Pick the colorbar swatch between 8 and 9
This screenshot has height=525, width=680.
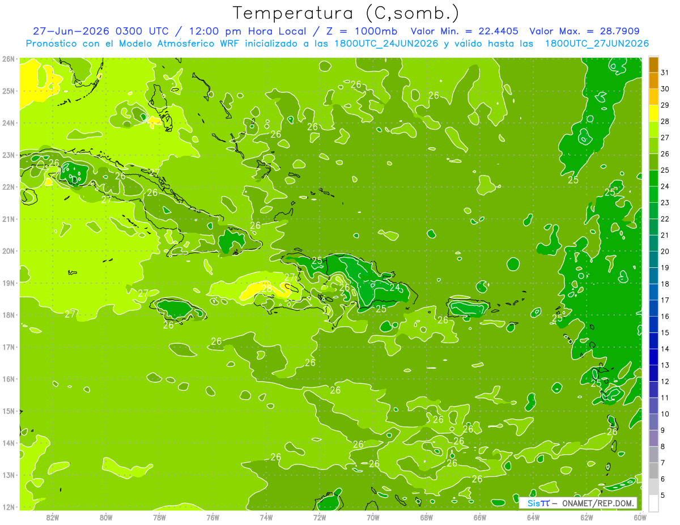pos(653,438)
